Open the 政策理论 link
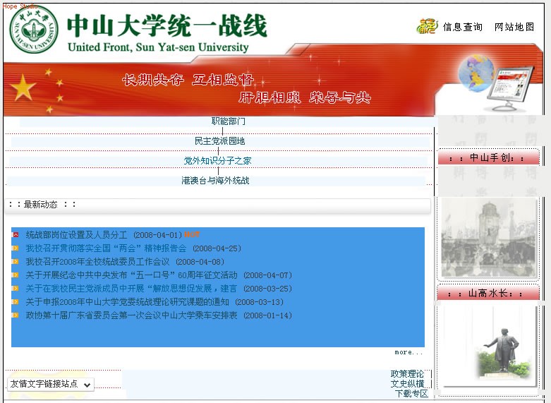 click(407, 373)
